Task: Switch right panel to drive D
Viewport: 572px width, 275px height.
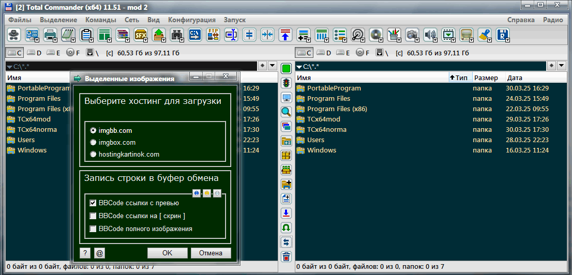Action: (x=324, y=53)
